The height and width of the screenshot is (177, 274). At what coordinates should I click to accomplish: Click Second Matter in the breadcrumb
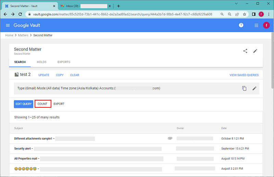[x=43, y=35]
